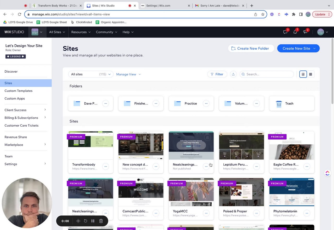The width and height of the screenshot is (334, 230).
Task: Open Custom Templates in sidebar
Action: coord(19,91)
